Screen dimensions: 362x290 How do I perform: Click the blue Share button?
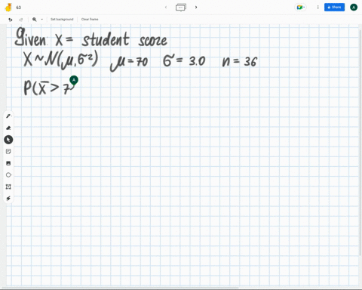point(334,8)
